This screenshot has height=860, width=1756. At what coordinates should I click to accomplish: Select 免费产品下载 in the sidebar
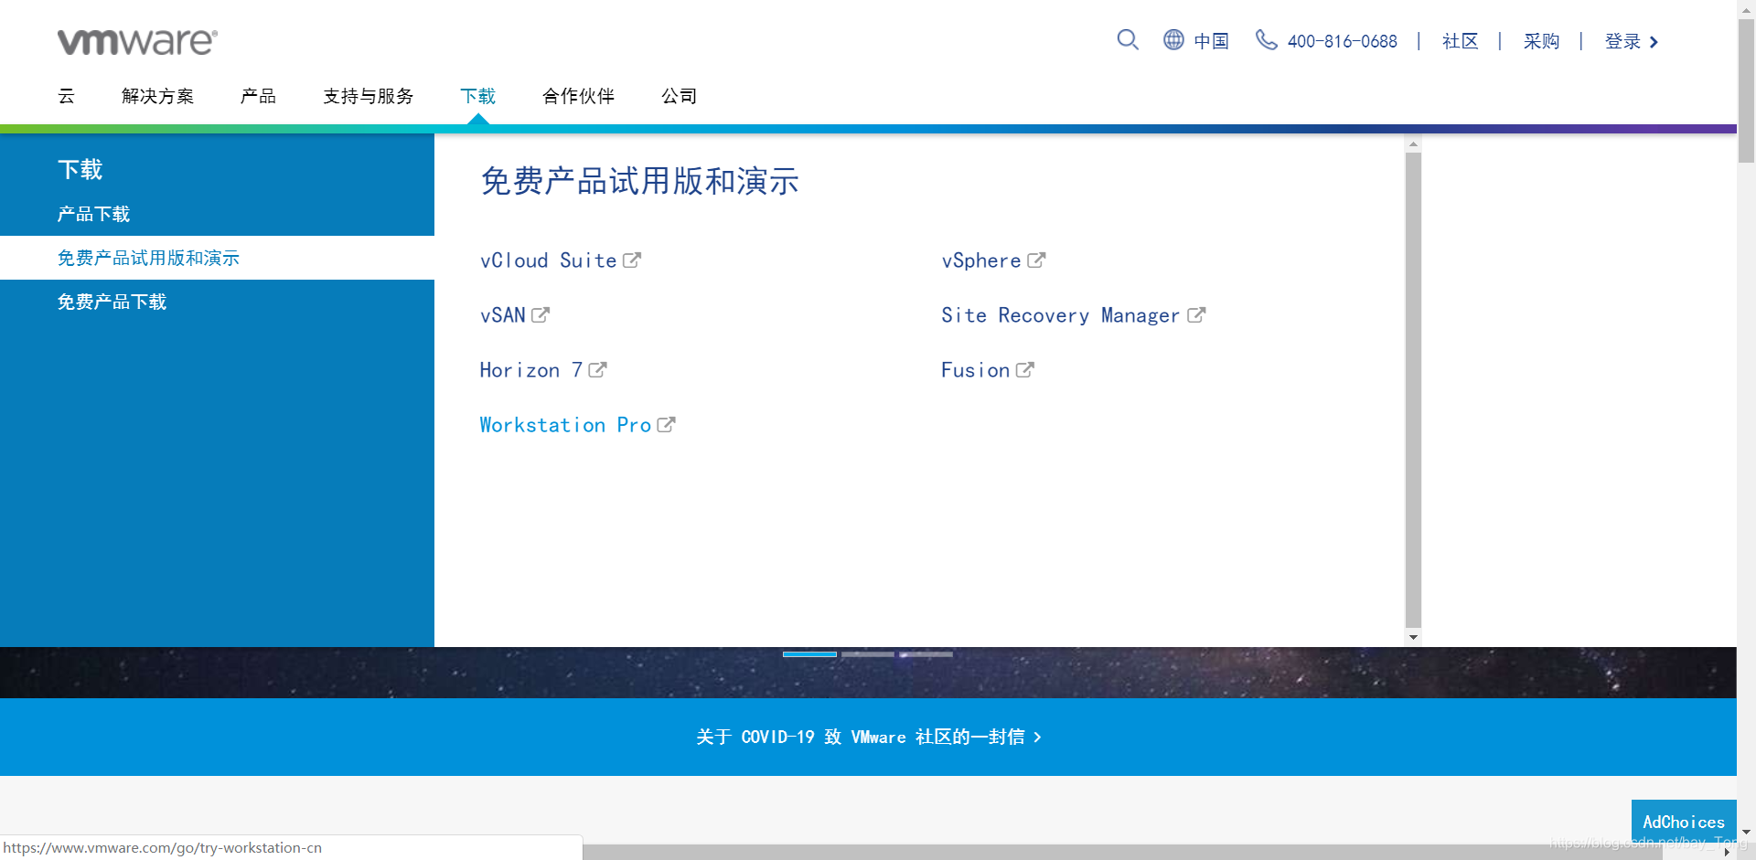[112, 302]
